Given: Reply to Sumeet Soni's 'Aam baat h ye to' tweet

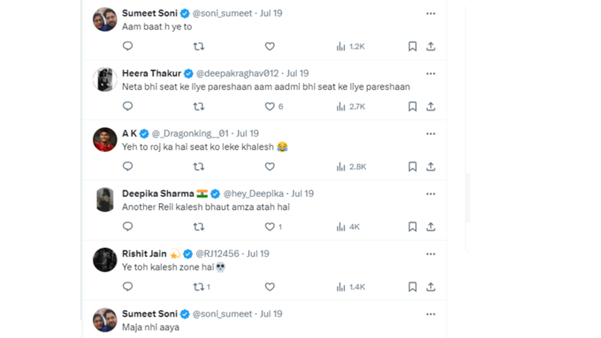Looking at the screenshot, I should [127, 46].
